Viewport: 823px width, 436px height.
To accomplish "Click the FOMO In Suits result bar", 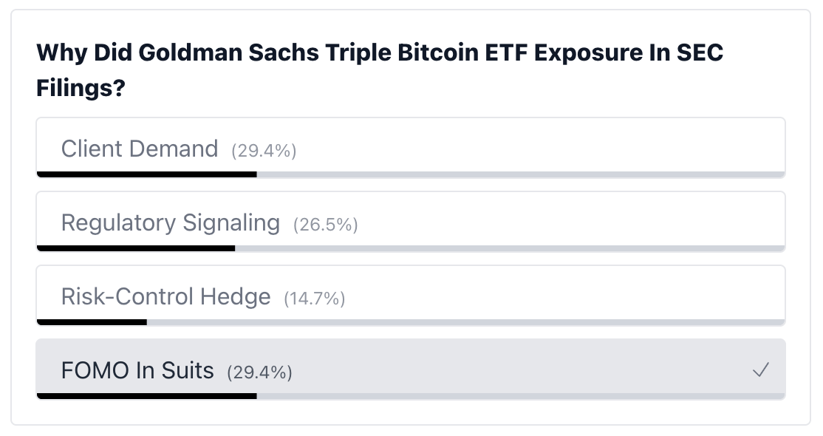I will pyautogui.click(x=411, y=396).
